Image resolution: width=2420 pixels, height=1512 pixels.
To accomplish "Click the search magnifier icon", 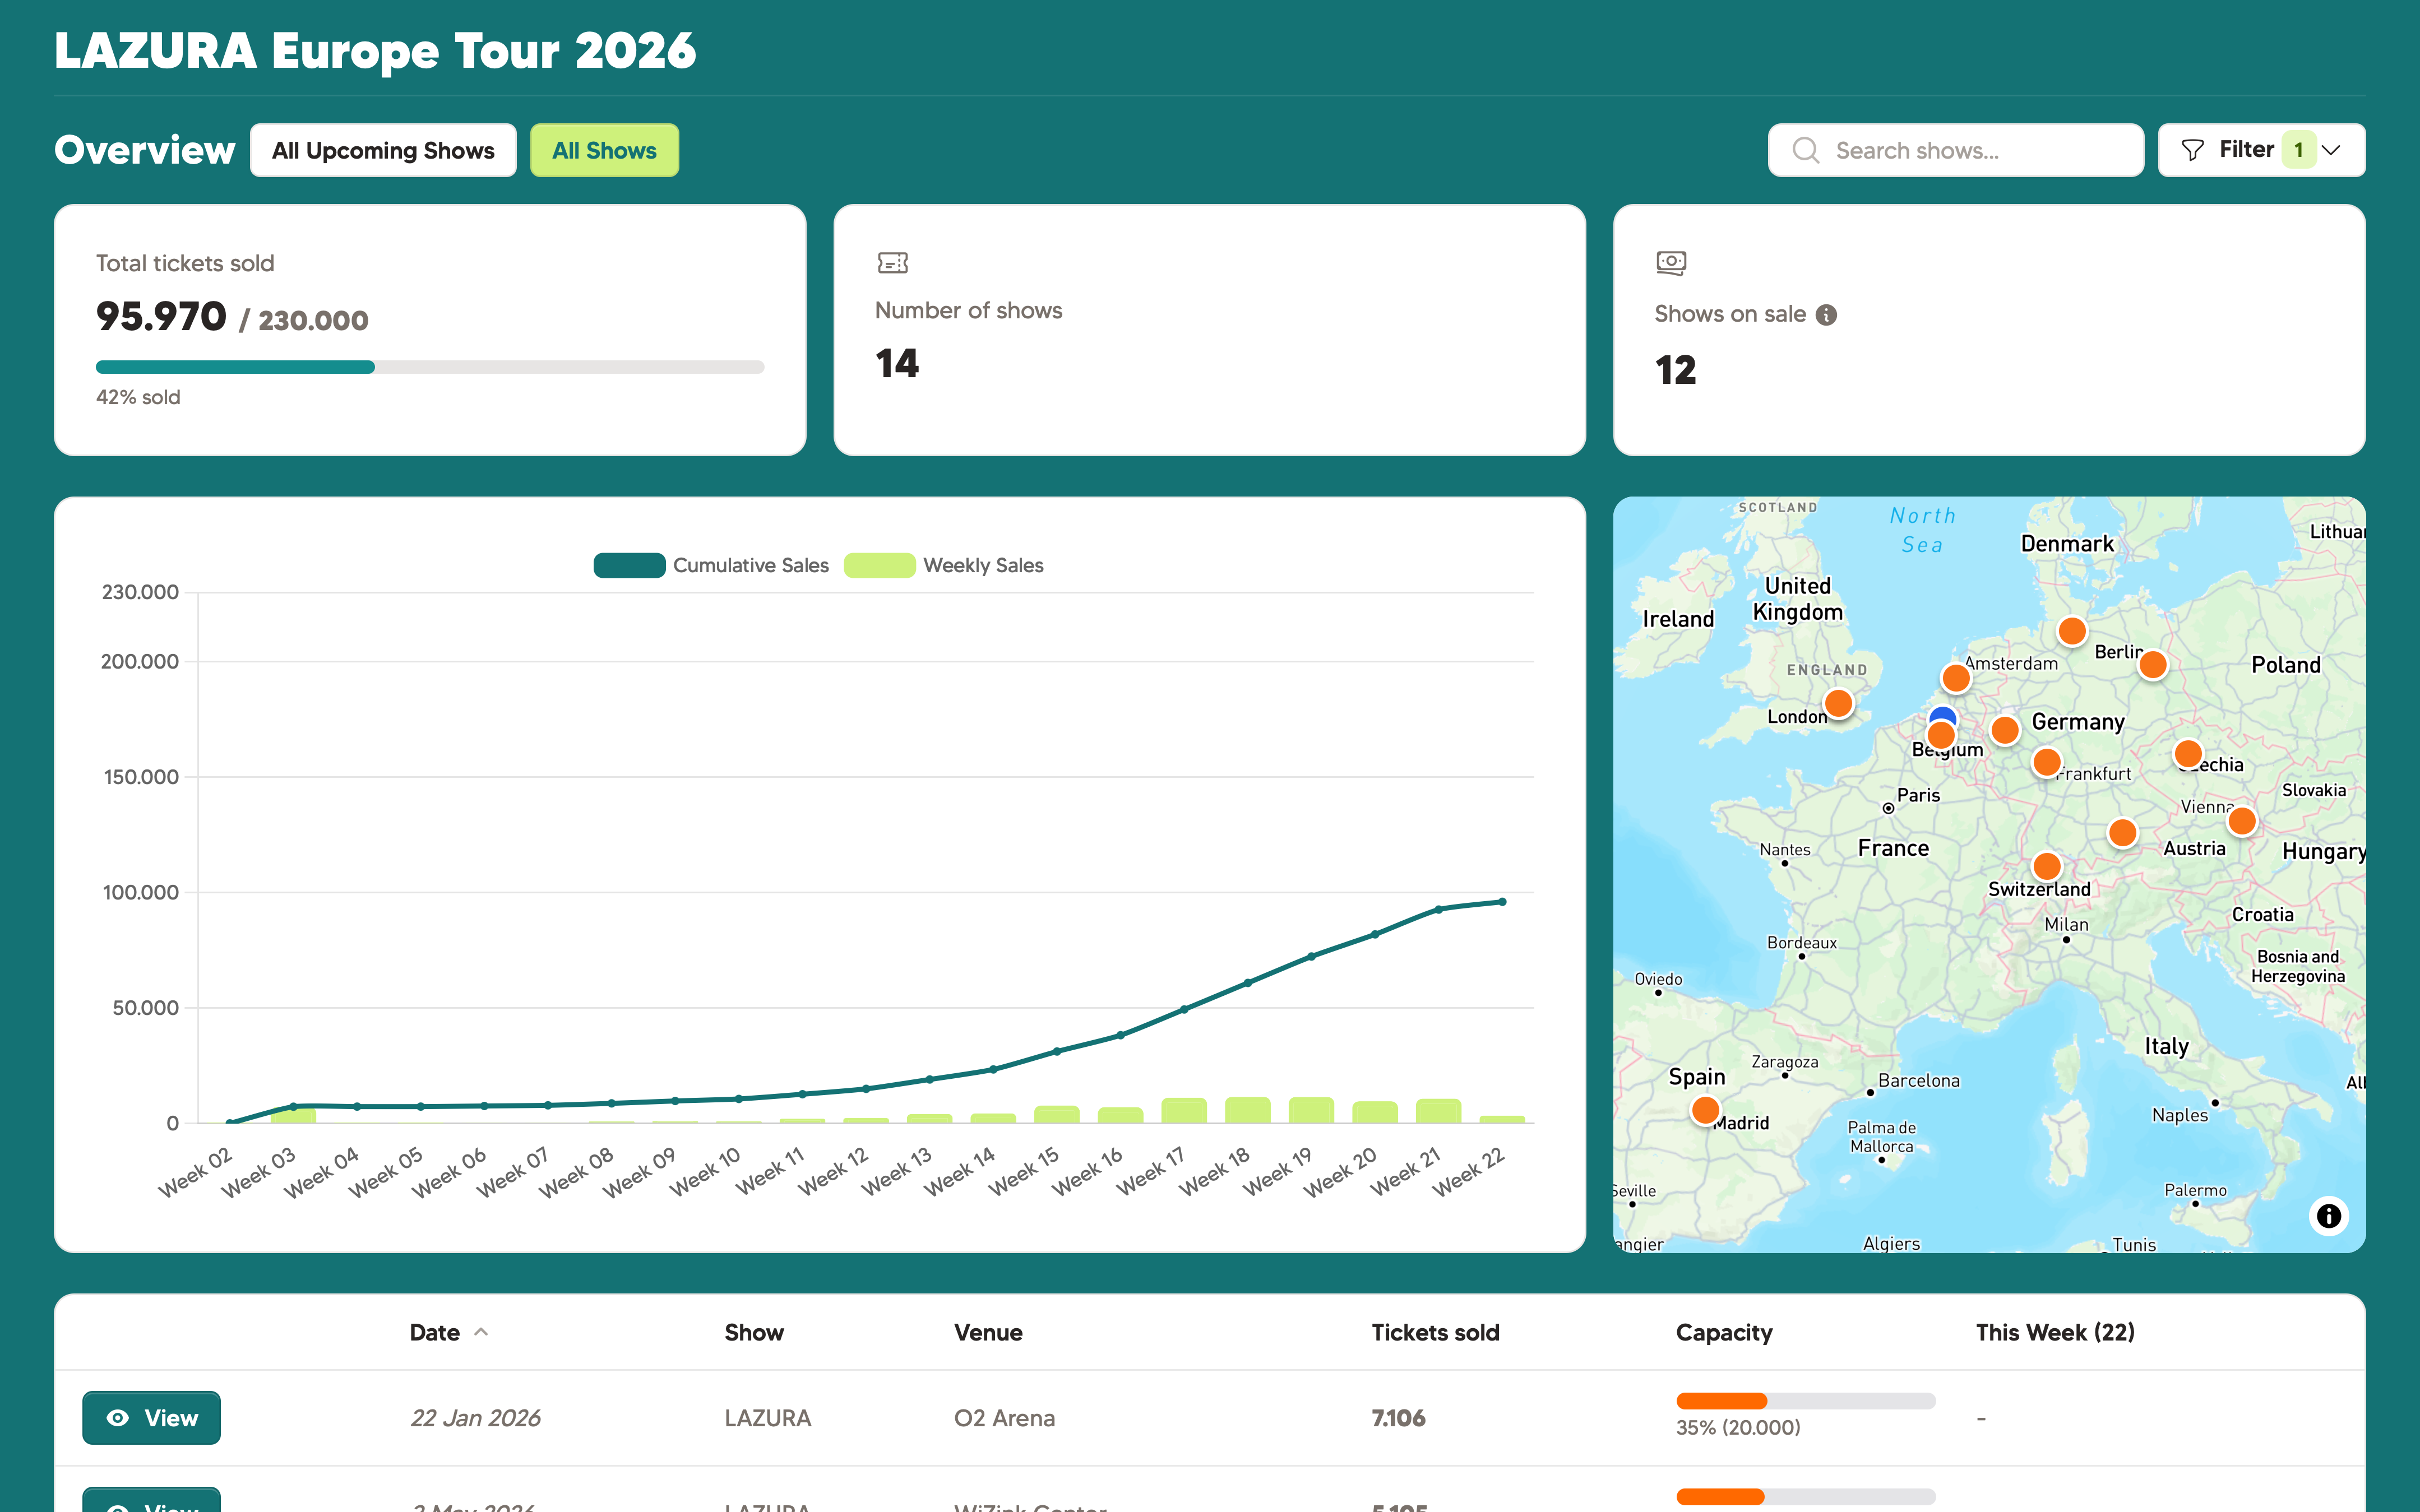I will (1805, 150).
